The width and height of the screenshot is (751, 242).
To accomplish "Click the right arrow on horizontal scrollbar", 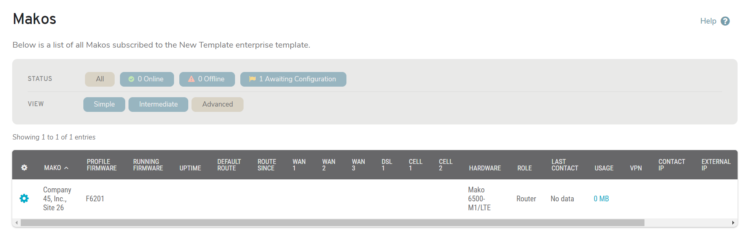I will (730, 223).
